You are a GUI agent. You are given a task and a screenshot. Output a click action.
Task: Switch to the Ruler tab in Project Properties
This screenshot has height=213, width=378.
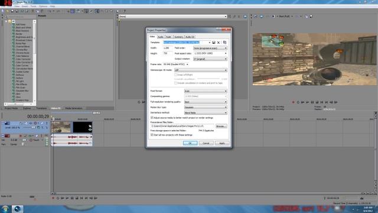pos(169,37)
